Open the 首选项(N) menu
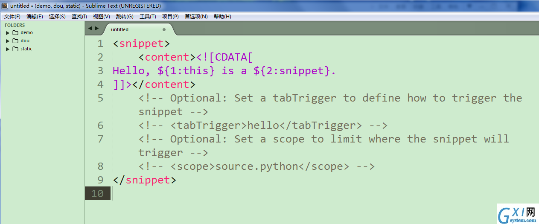The height and width of the screenshot is (224, 539). coord(196,17)
